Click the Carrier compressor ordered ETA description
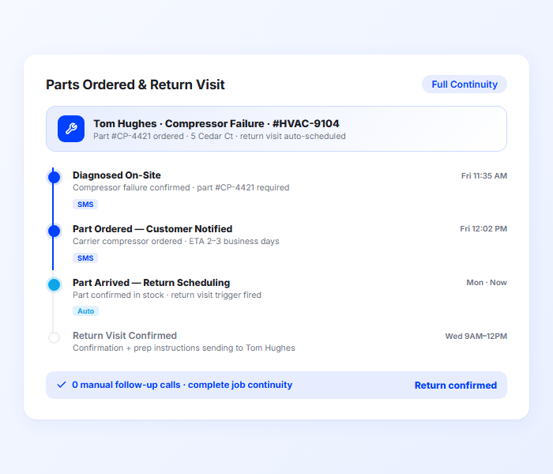 tap(176, 241)
